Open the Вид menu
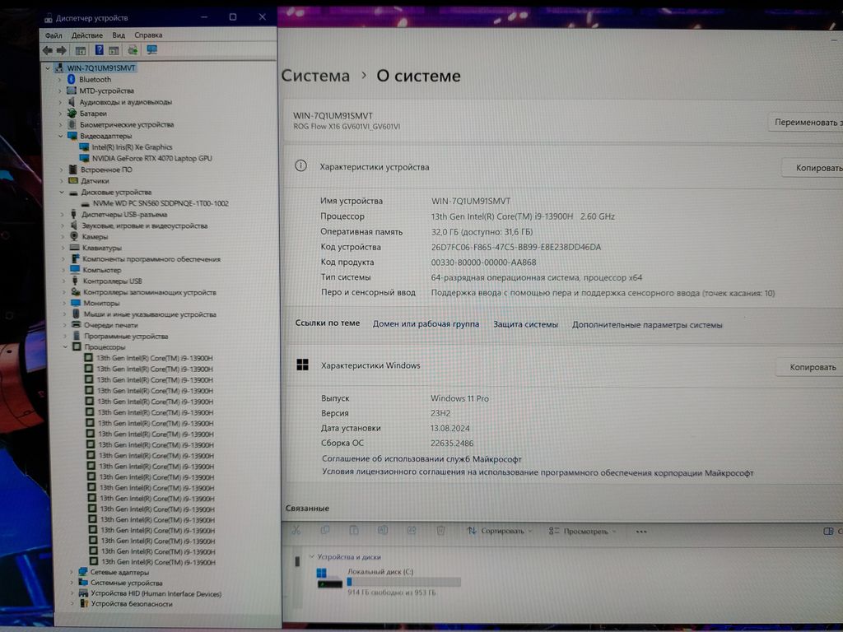843x632 pixels. [x=119, y=35]
